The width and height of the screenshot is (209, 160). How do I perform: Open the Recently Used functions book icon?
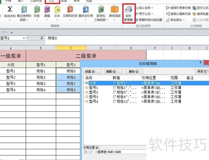click(24, 9)
